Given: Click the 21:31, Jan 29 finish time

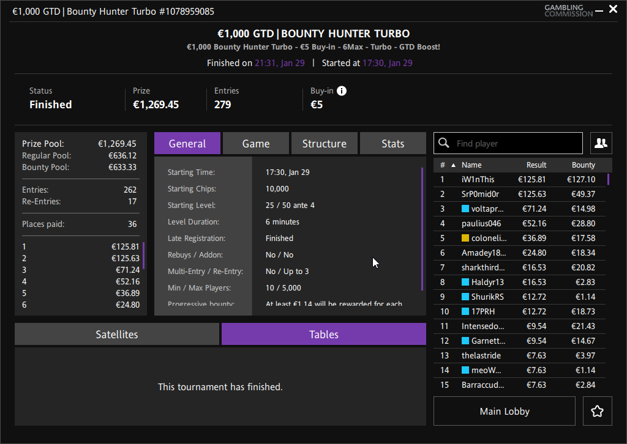Looking at the screenshot, I should [279, 63].
